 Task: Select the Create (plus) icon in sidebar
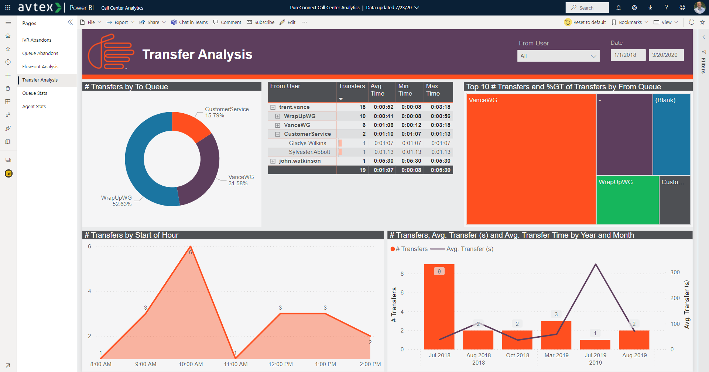[8, 75]
